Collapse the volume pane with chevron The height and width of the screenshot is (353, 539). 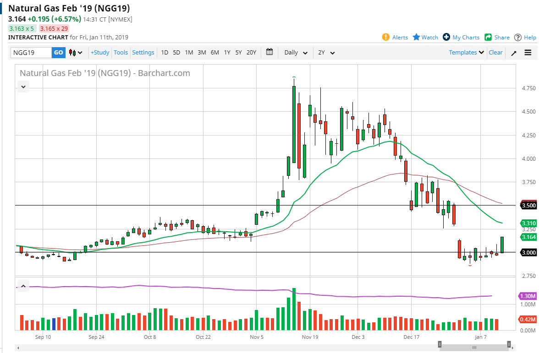23,287
